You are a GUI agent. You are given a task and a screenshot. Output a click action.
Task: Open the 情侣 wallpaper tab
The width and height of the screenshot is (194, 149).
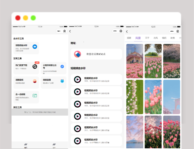coord(164,38)
